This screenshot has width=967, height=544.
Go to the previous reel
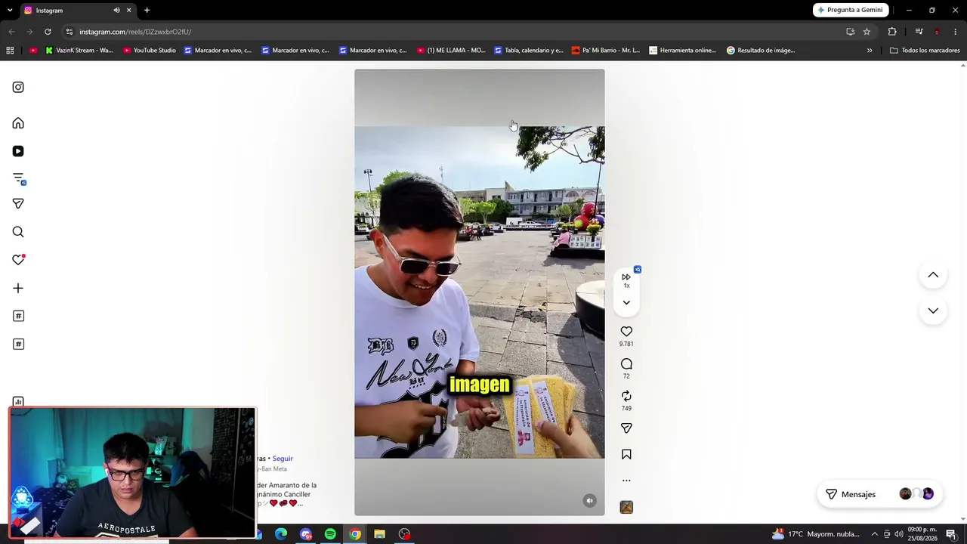(x=933, y=275)
